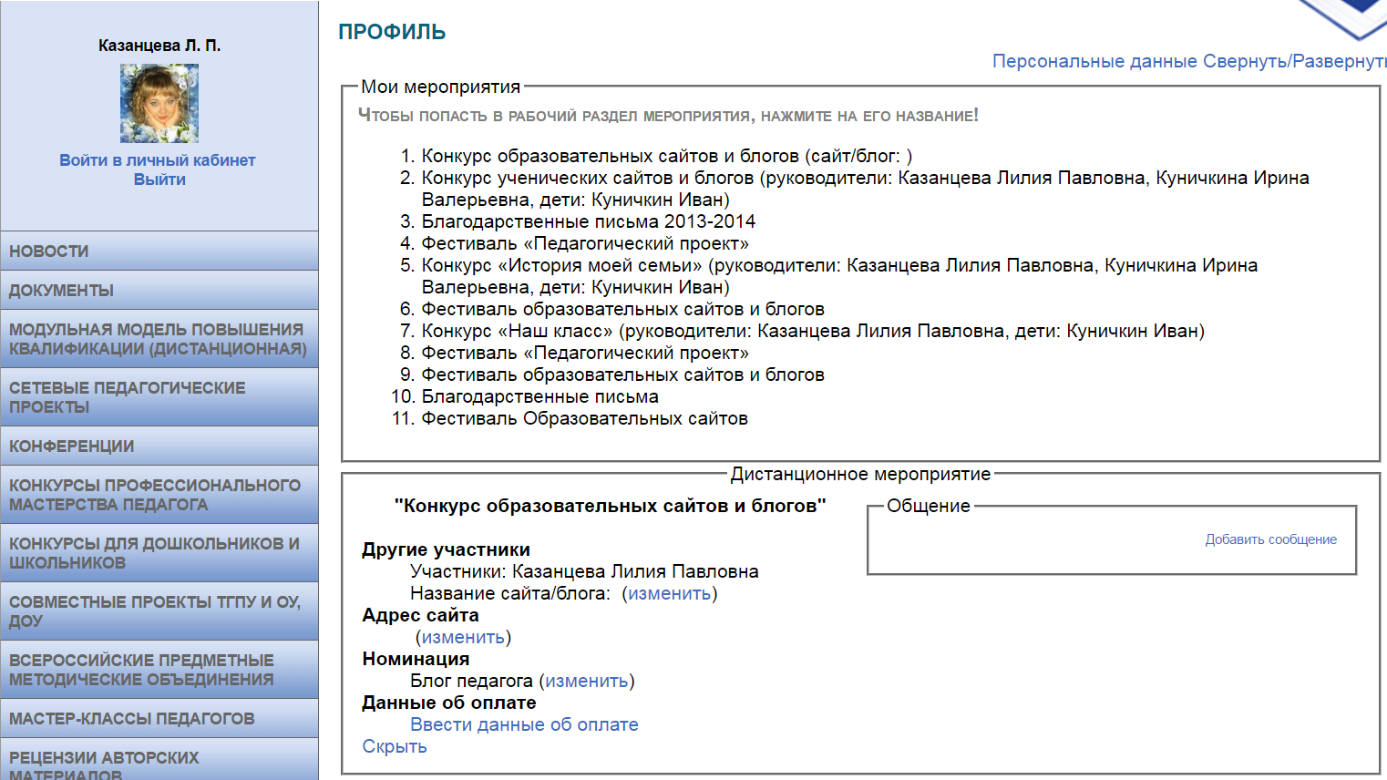Toggle 'Персональные данные Свернуть/Развернуть' section
This screenshot has width=1387, height=780.
(1189, 61)
